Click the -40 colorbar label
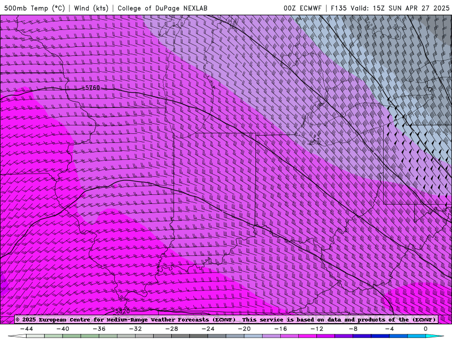The image size is (452, 339). tap(63, 329)
